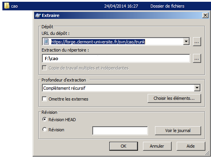This screenshot has width=211, height=157.
Task: Click the document icon in URL field
Action: [46, 41]
